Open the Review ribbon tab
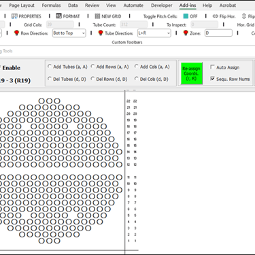This screenshot has height=255, width=255. pyautogui.click(x=92, y=5)
